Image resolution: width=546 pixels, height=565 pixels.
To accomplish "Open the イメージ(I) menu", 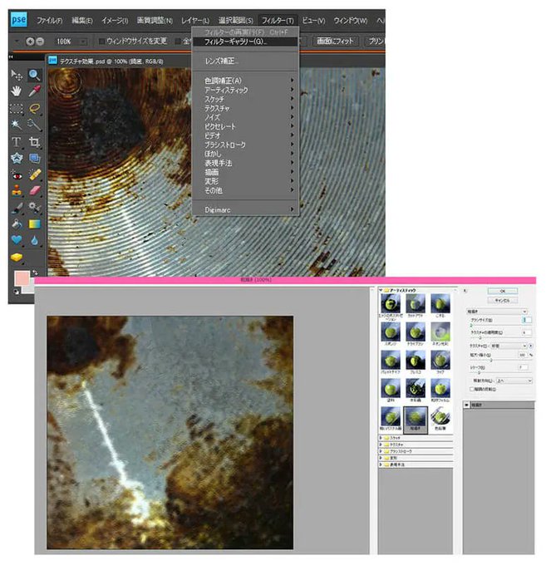I will coord(115,21).
